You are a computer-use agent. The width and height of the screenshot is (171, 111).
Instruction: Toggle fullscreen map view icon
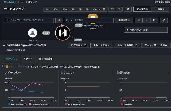(x=128, y=9)
